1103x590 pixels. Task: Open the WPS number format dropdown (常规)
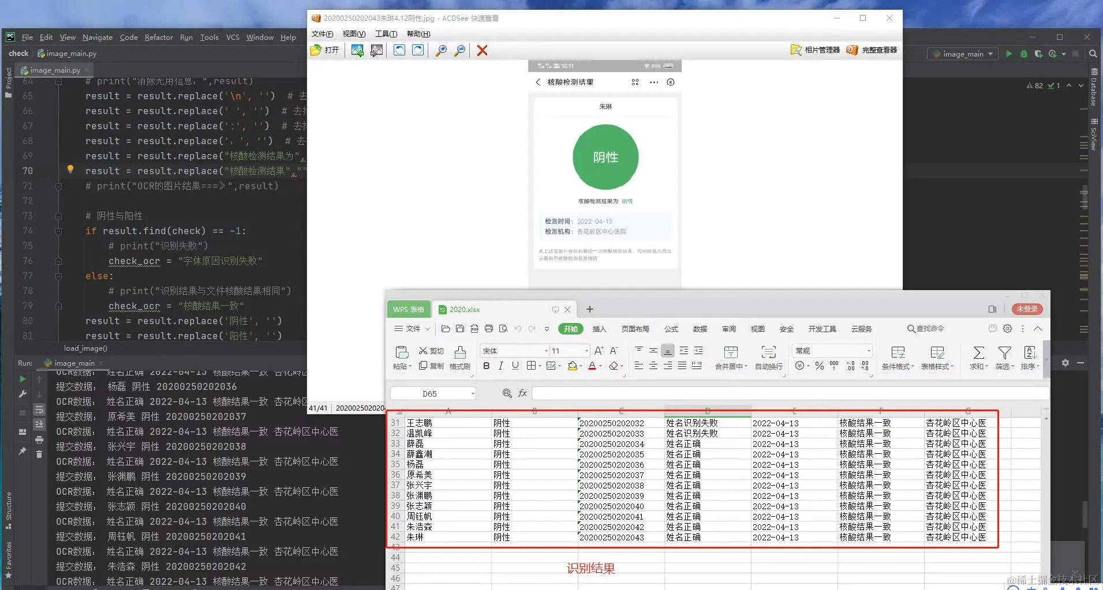(x=868, y=351)
